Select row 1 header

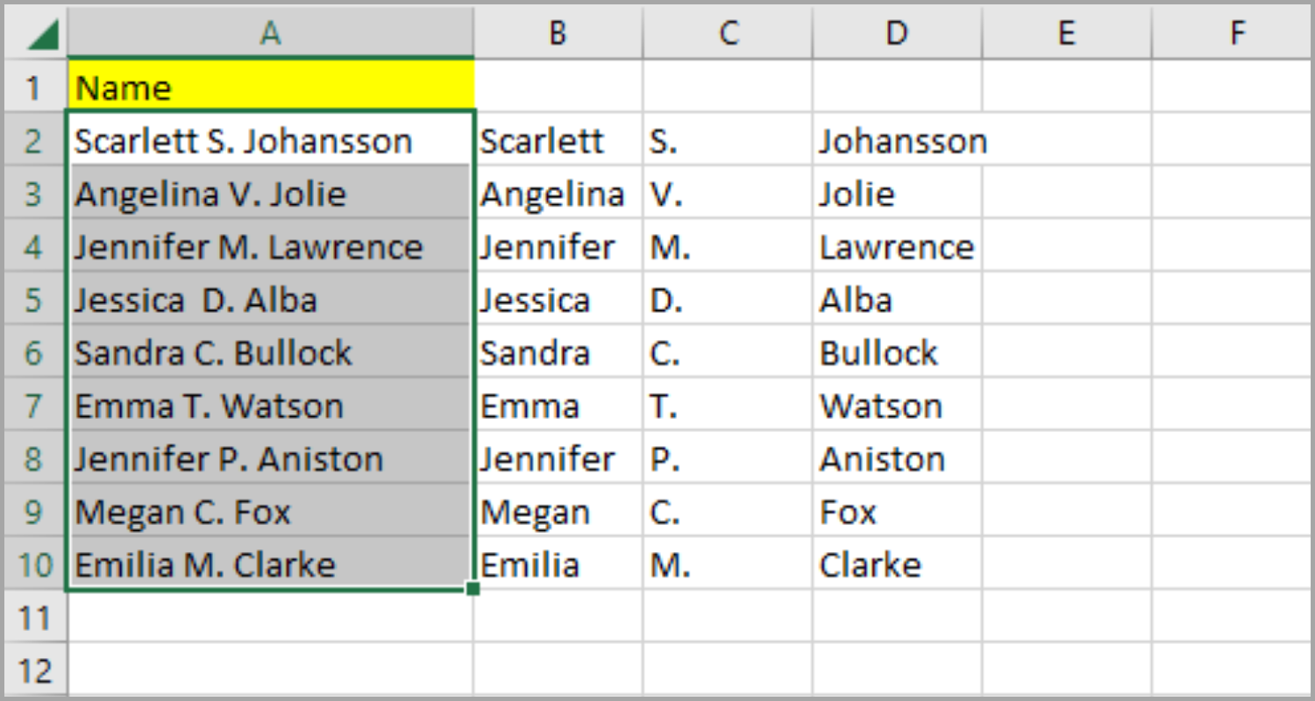pos(36,87)
